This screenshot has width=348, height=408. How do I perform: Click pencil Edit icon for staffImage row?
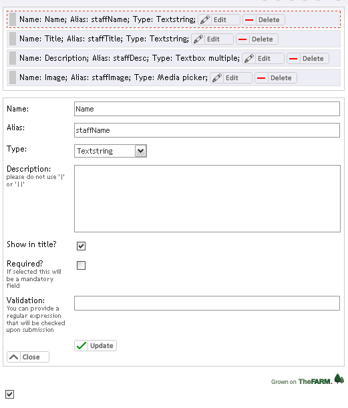217,78
